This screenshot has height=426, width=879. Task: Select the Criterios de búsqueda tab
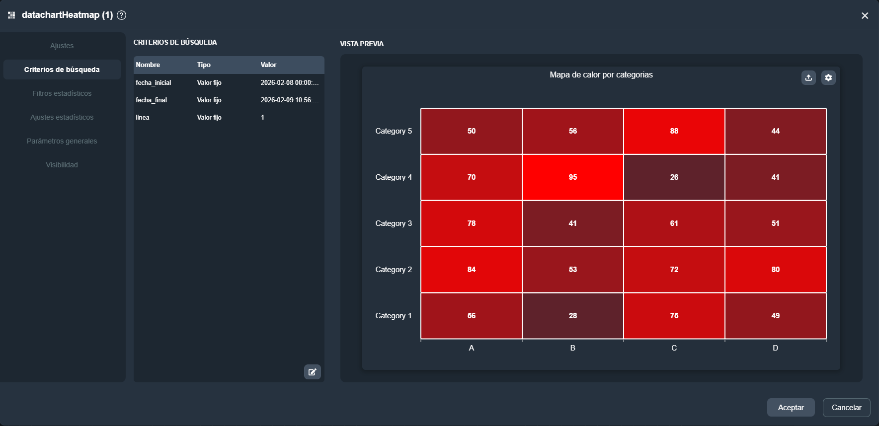[x=62, y=70]
